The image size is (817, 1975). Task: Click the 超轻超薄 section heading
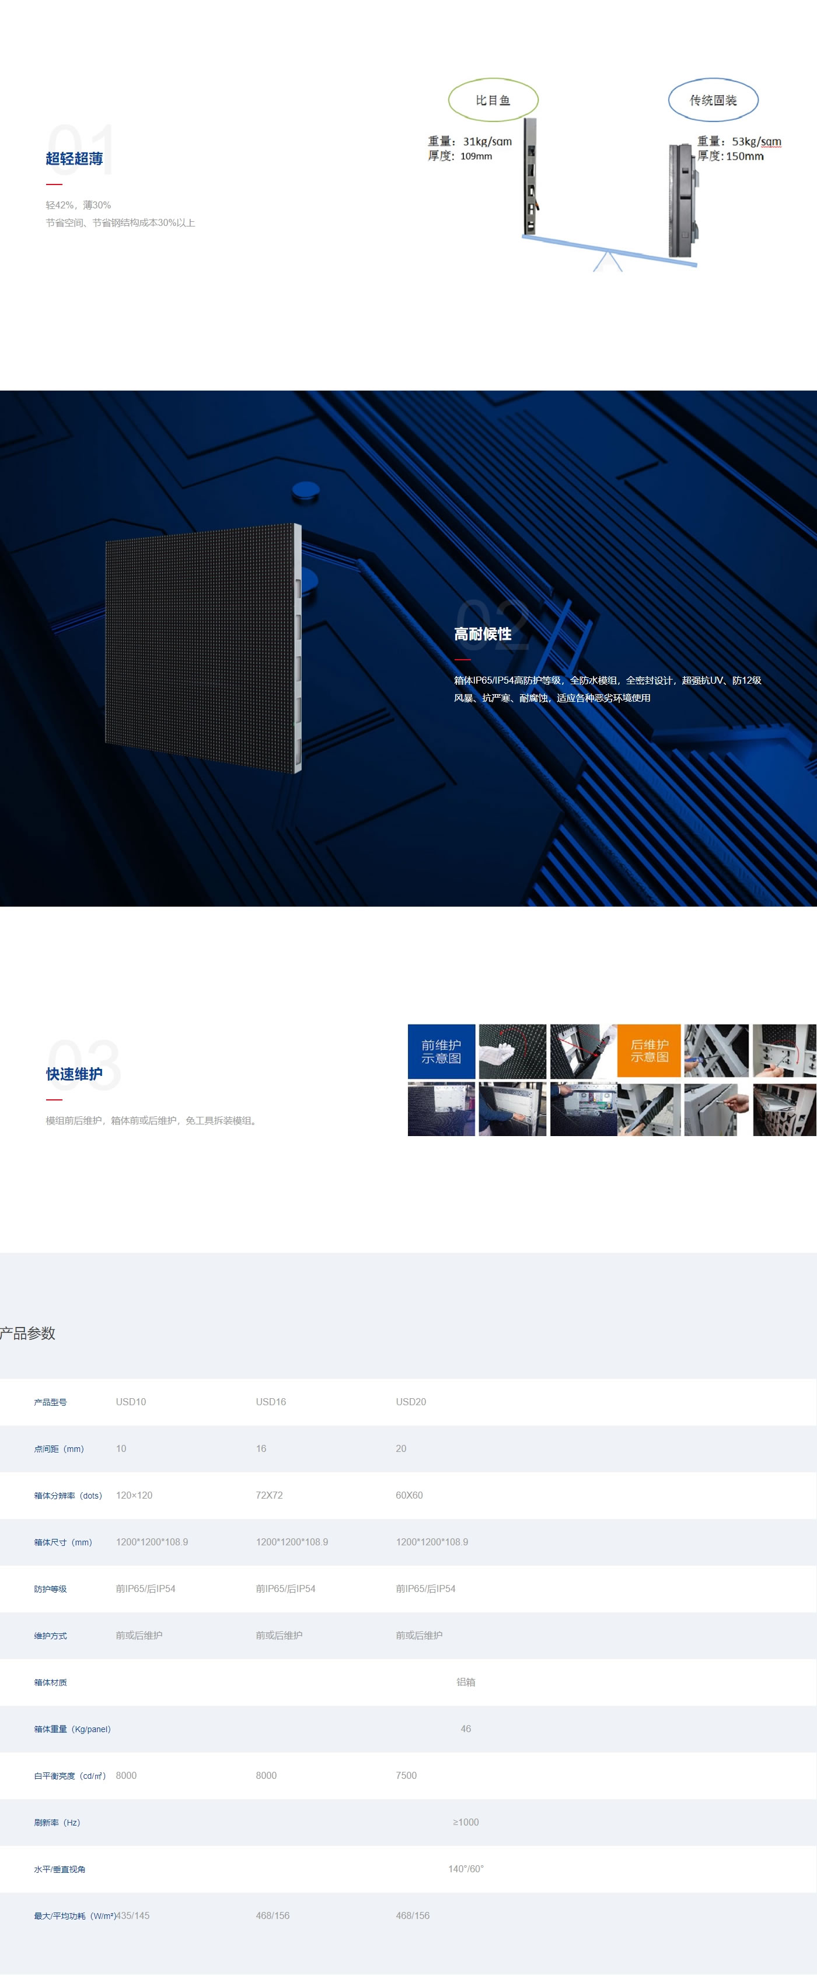pyautogui.click(x=74, y=159)
